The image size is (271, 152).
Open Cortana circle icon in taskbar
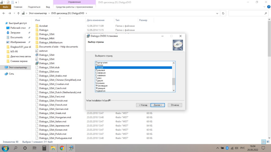25,148
